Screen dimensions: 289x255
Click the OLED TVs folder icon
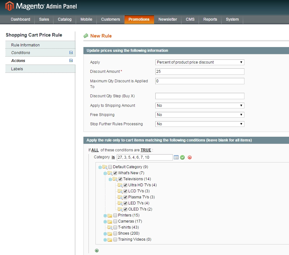[x=120, y=209]
